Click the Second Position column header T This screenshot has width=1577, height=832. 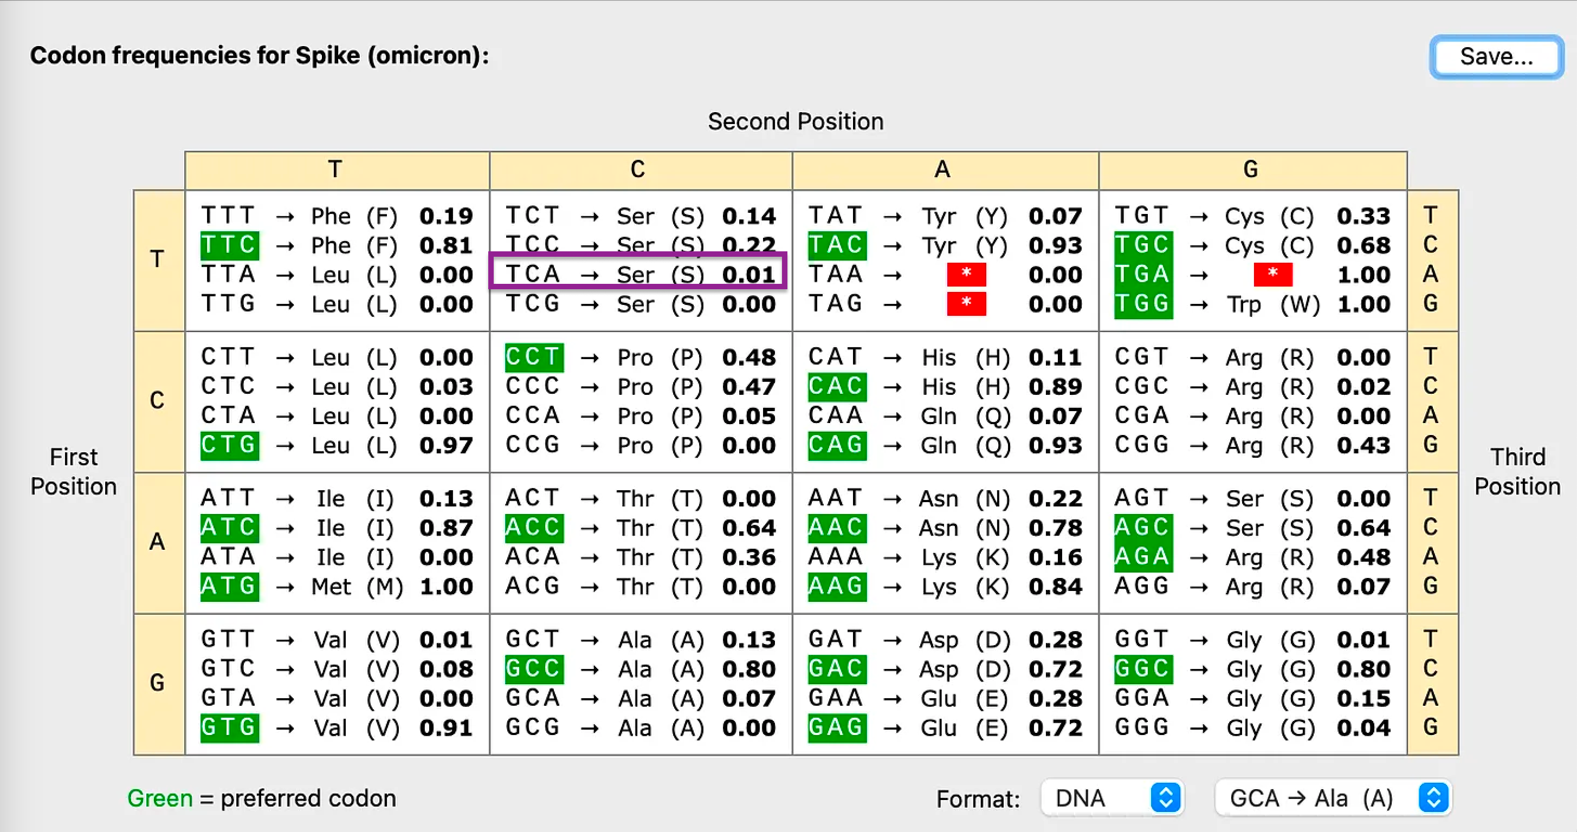[x=335, y=170]
